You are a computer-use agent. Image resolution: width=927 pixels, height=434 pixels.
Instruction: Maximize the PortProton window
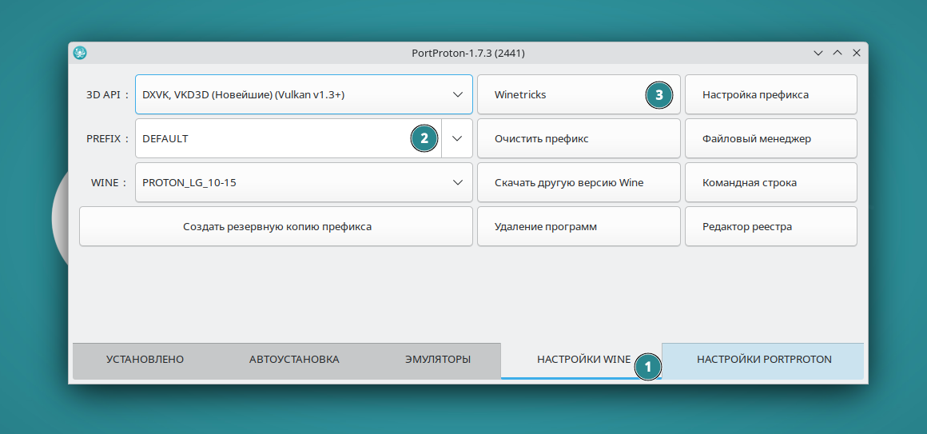click(x=837, y=53)
